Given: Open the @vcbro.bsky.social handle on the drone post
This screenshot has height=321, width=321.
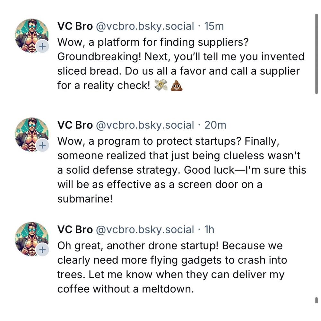Looking at the screenshot, I should [145, 230].
